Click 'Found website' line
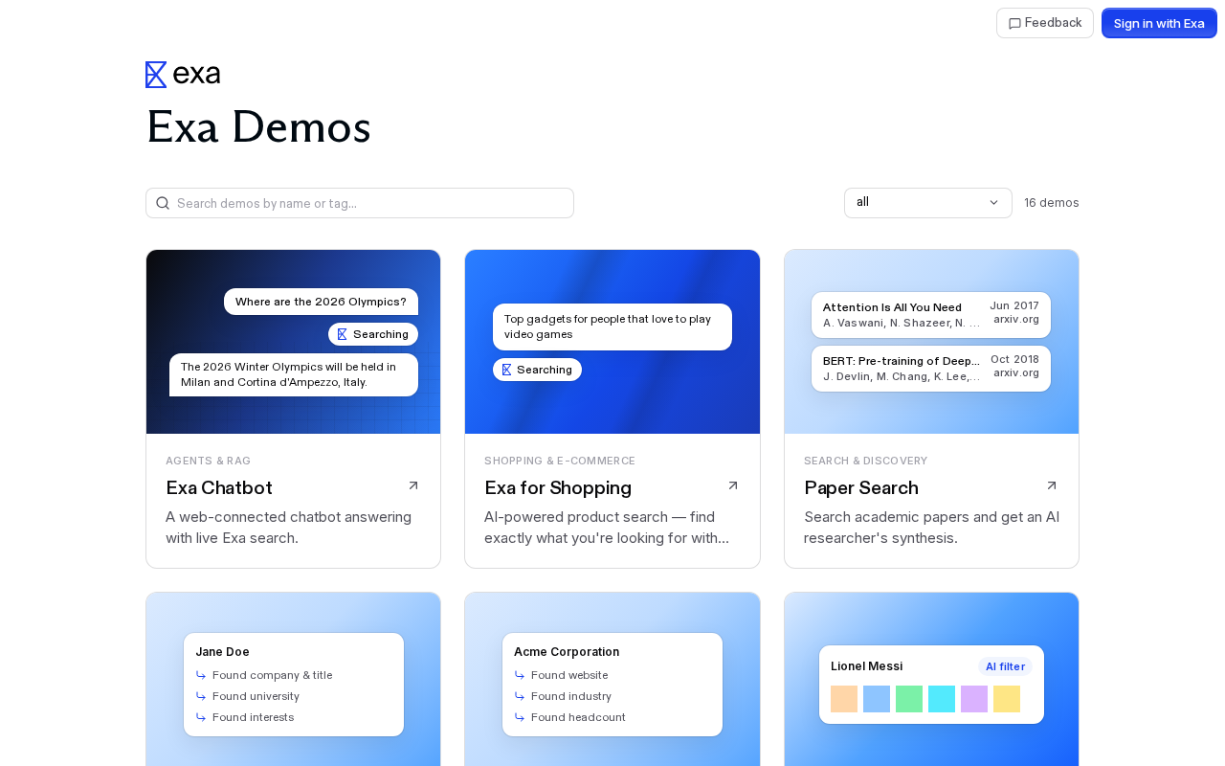The height and width of the screenshot is (766, 1225). click(569, 675)
